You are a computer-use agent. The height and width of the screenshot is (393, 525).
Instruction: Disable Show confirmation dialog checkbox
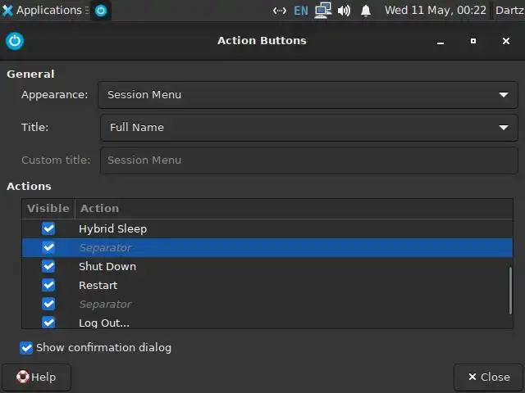27,347
